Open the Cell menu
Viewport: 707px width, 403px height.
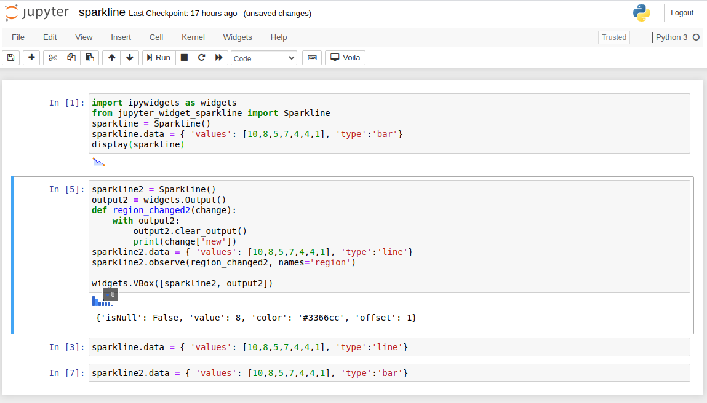click(x=156, y=37)
